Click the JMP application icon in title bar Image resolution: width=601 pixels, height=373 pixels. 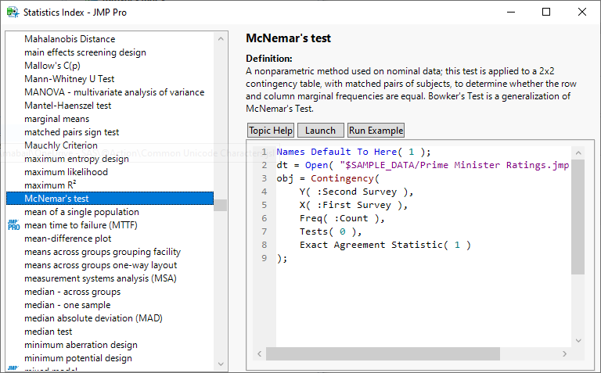(13, 13)
